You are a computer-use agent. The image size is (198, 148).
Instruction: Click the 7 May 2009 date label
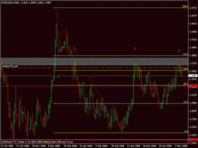pyautogui.click(x=181, y=146)
